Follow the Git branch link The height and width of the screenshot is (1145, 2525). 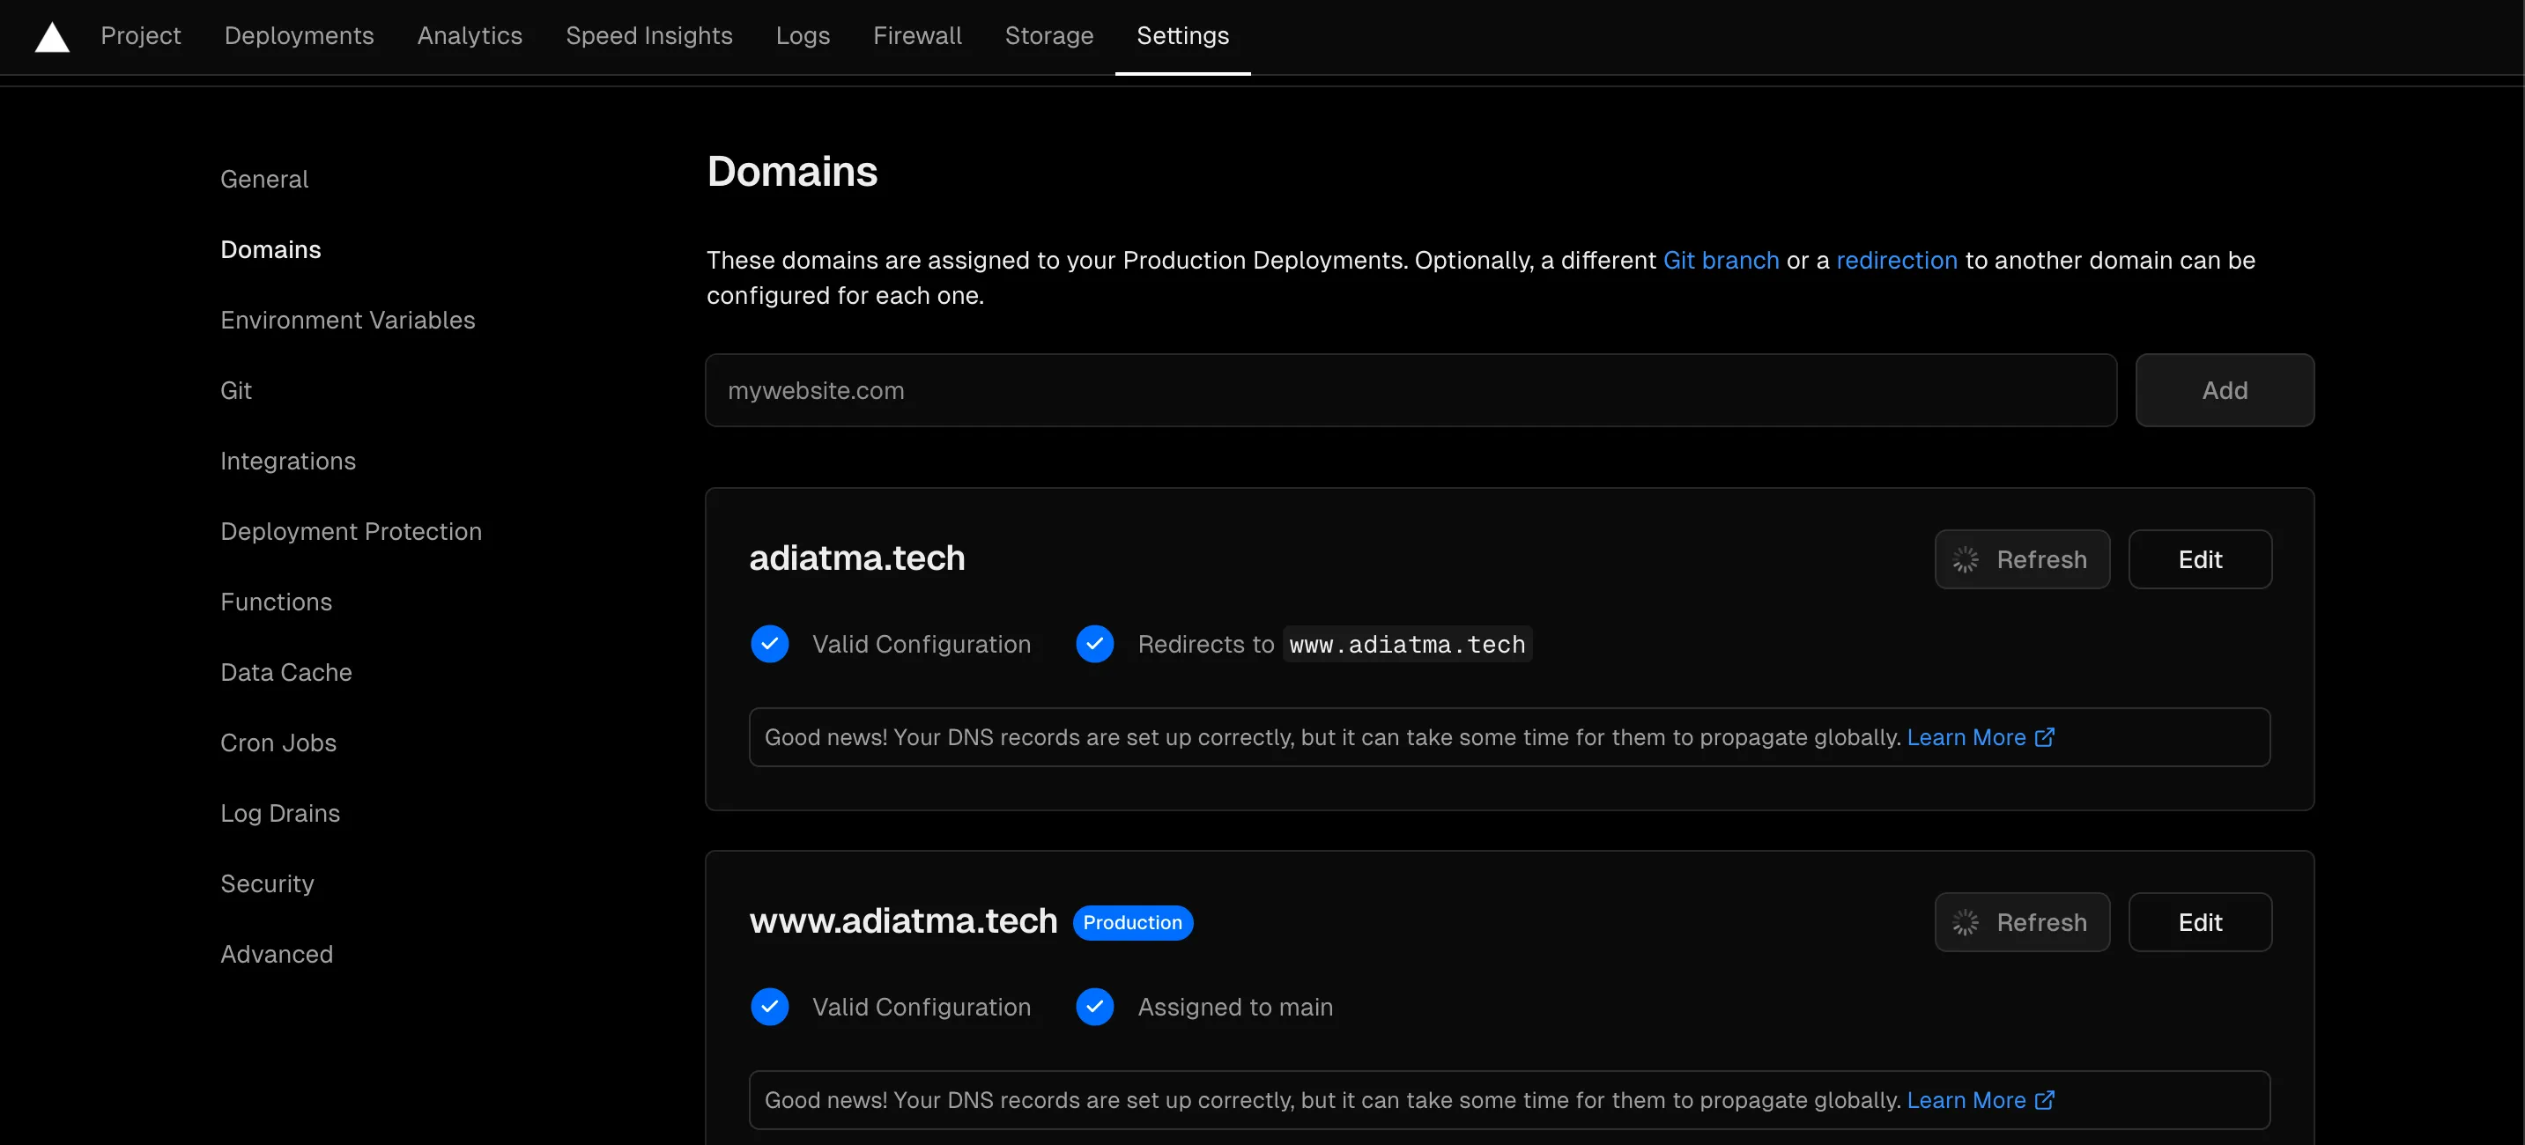[x=1722, y=261]
